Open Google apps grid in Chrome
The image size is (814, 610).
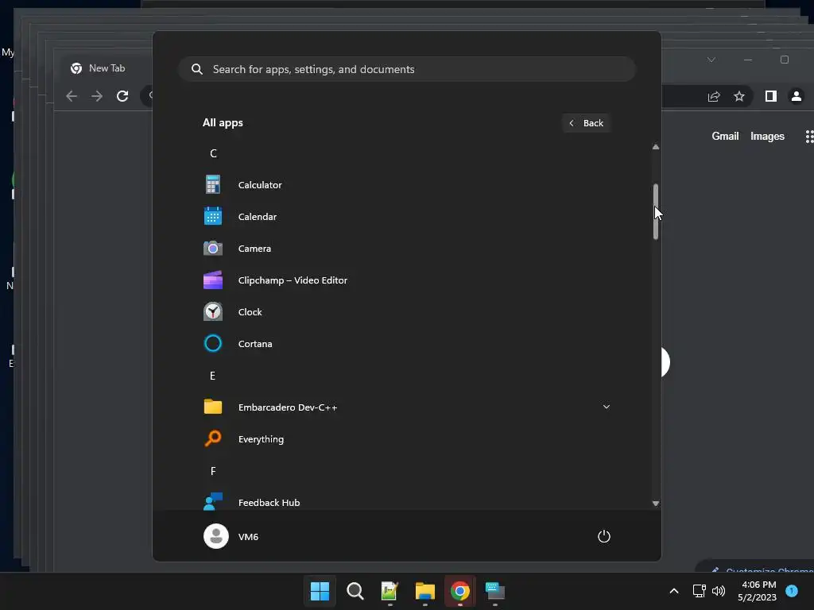[809, 137]
